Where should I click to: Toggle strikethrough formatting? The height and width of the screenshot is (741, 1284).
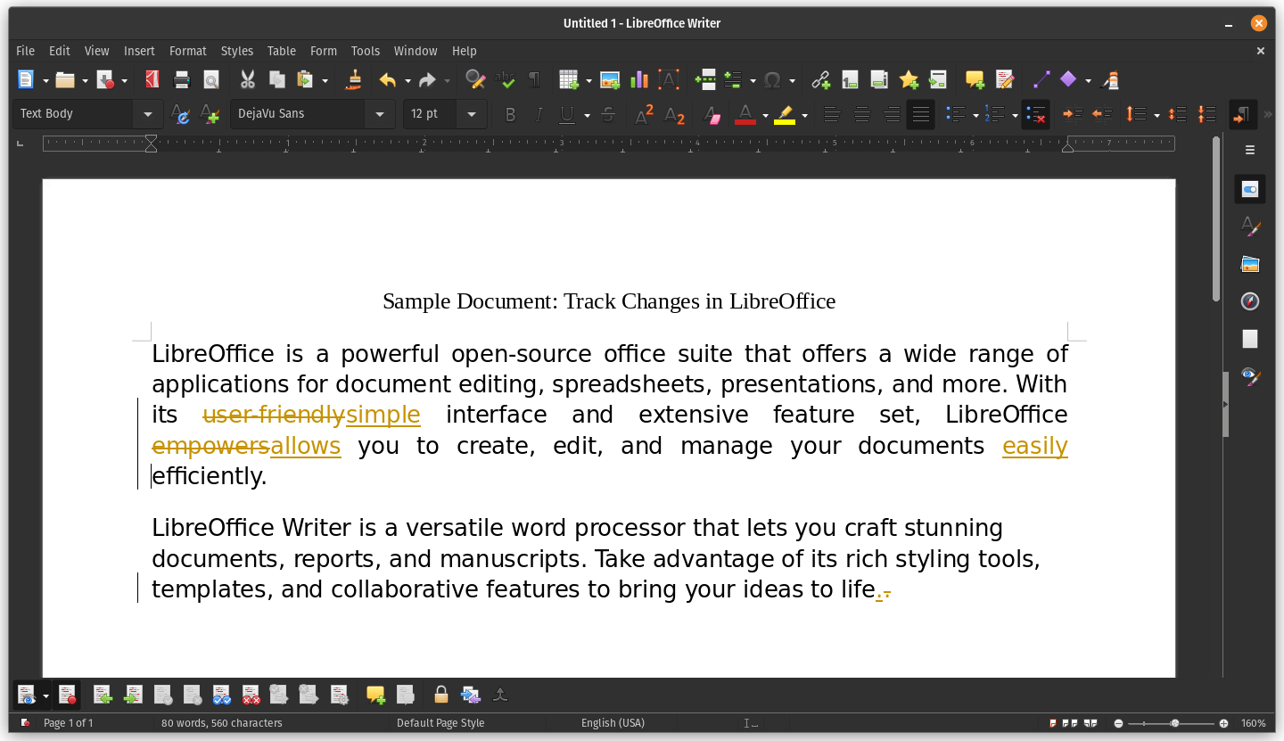607,114
